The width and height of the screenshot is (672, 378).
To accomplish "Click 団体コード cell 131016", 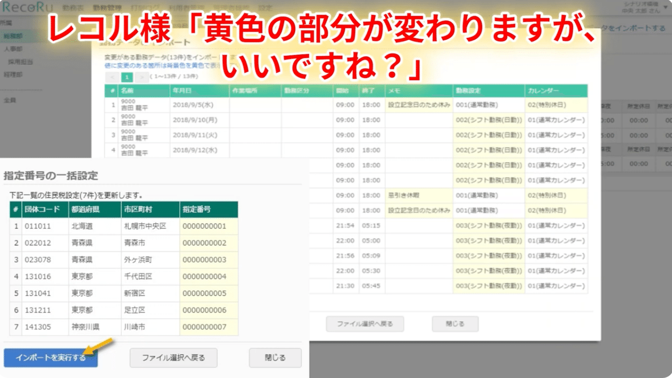I will [45, 277].
